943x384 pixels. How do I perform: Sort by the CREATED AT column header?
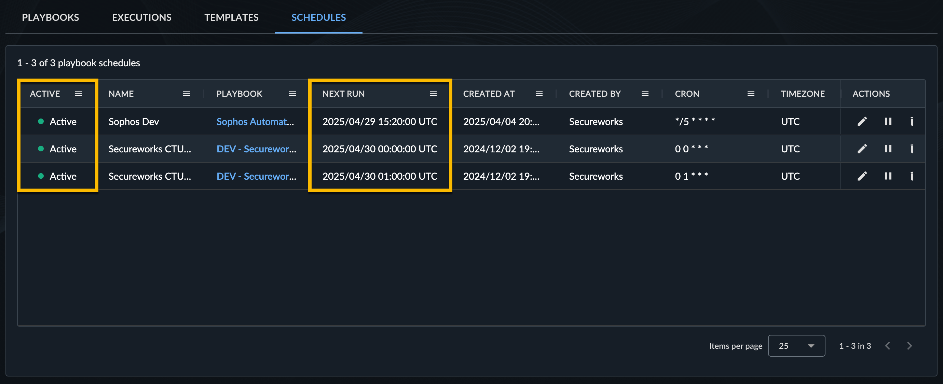(489, 94)
